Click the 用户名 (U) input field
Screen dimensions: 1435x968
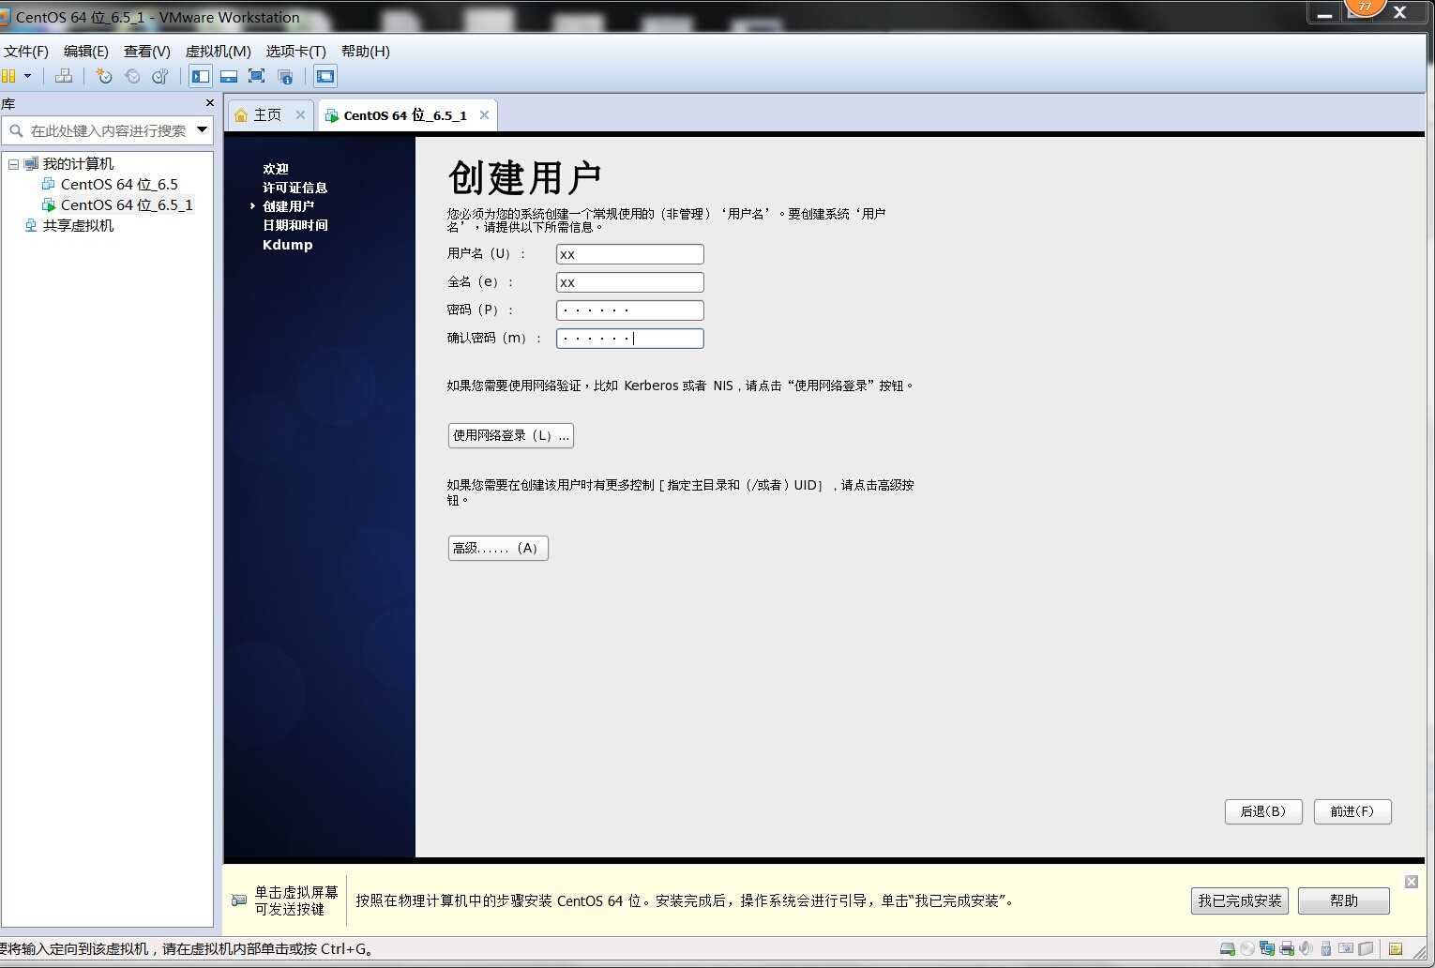point(629,254)
